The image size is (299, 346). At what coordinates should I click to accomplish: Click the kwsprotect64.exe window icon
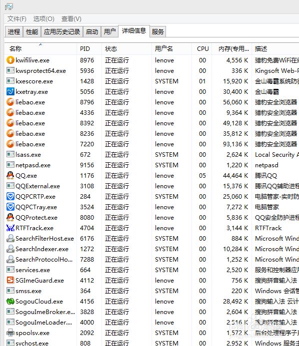[x=10, y=70]
